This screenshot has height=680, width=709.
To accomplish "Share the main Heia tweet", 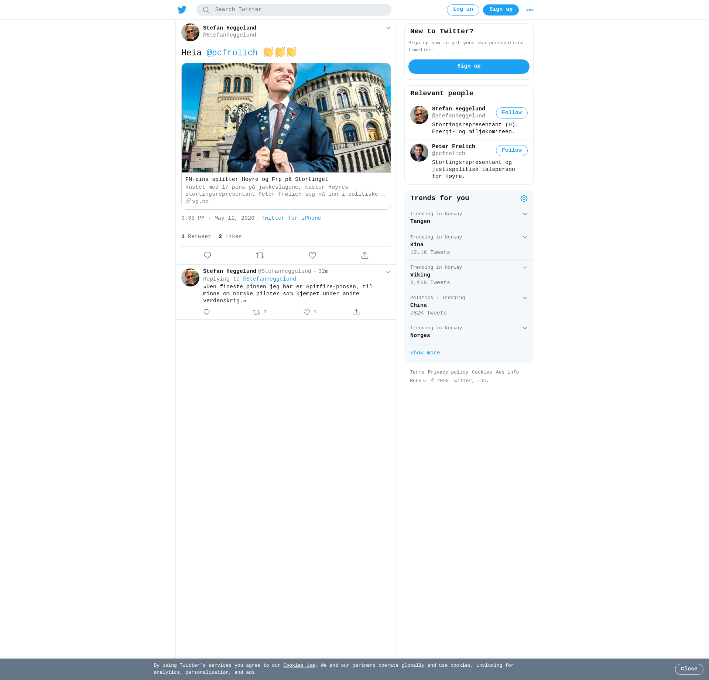I will tap(365, 255).
